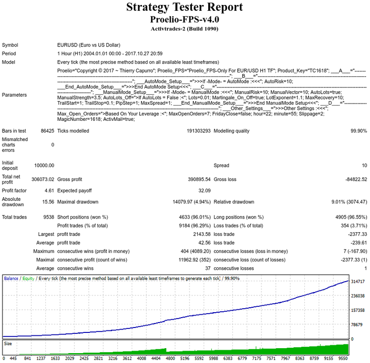This screenshot has width=370, height=363.
Task: Click the blue balance curve end point
Action: click(348, 281)
